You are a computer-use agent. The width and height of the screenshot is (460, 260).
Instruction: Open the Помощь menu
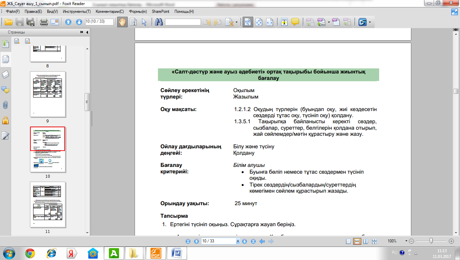[184, 12]
